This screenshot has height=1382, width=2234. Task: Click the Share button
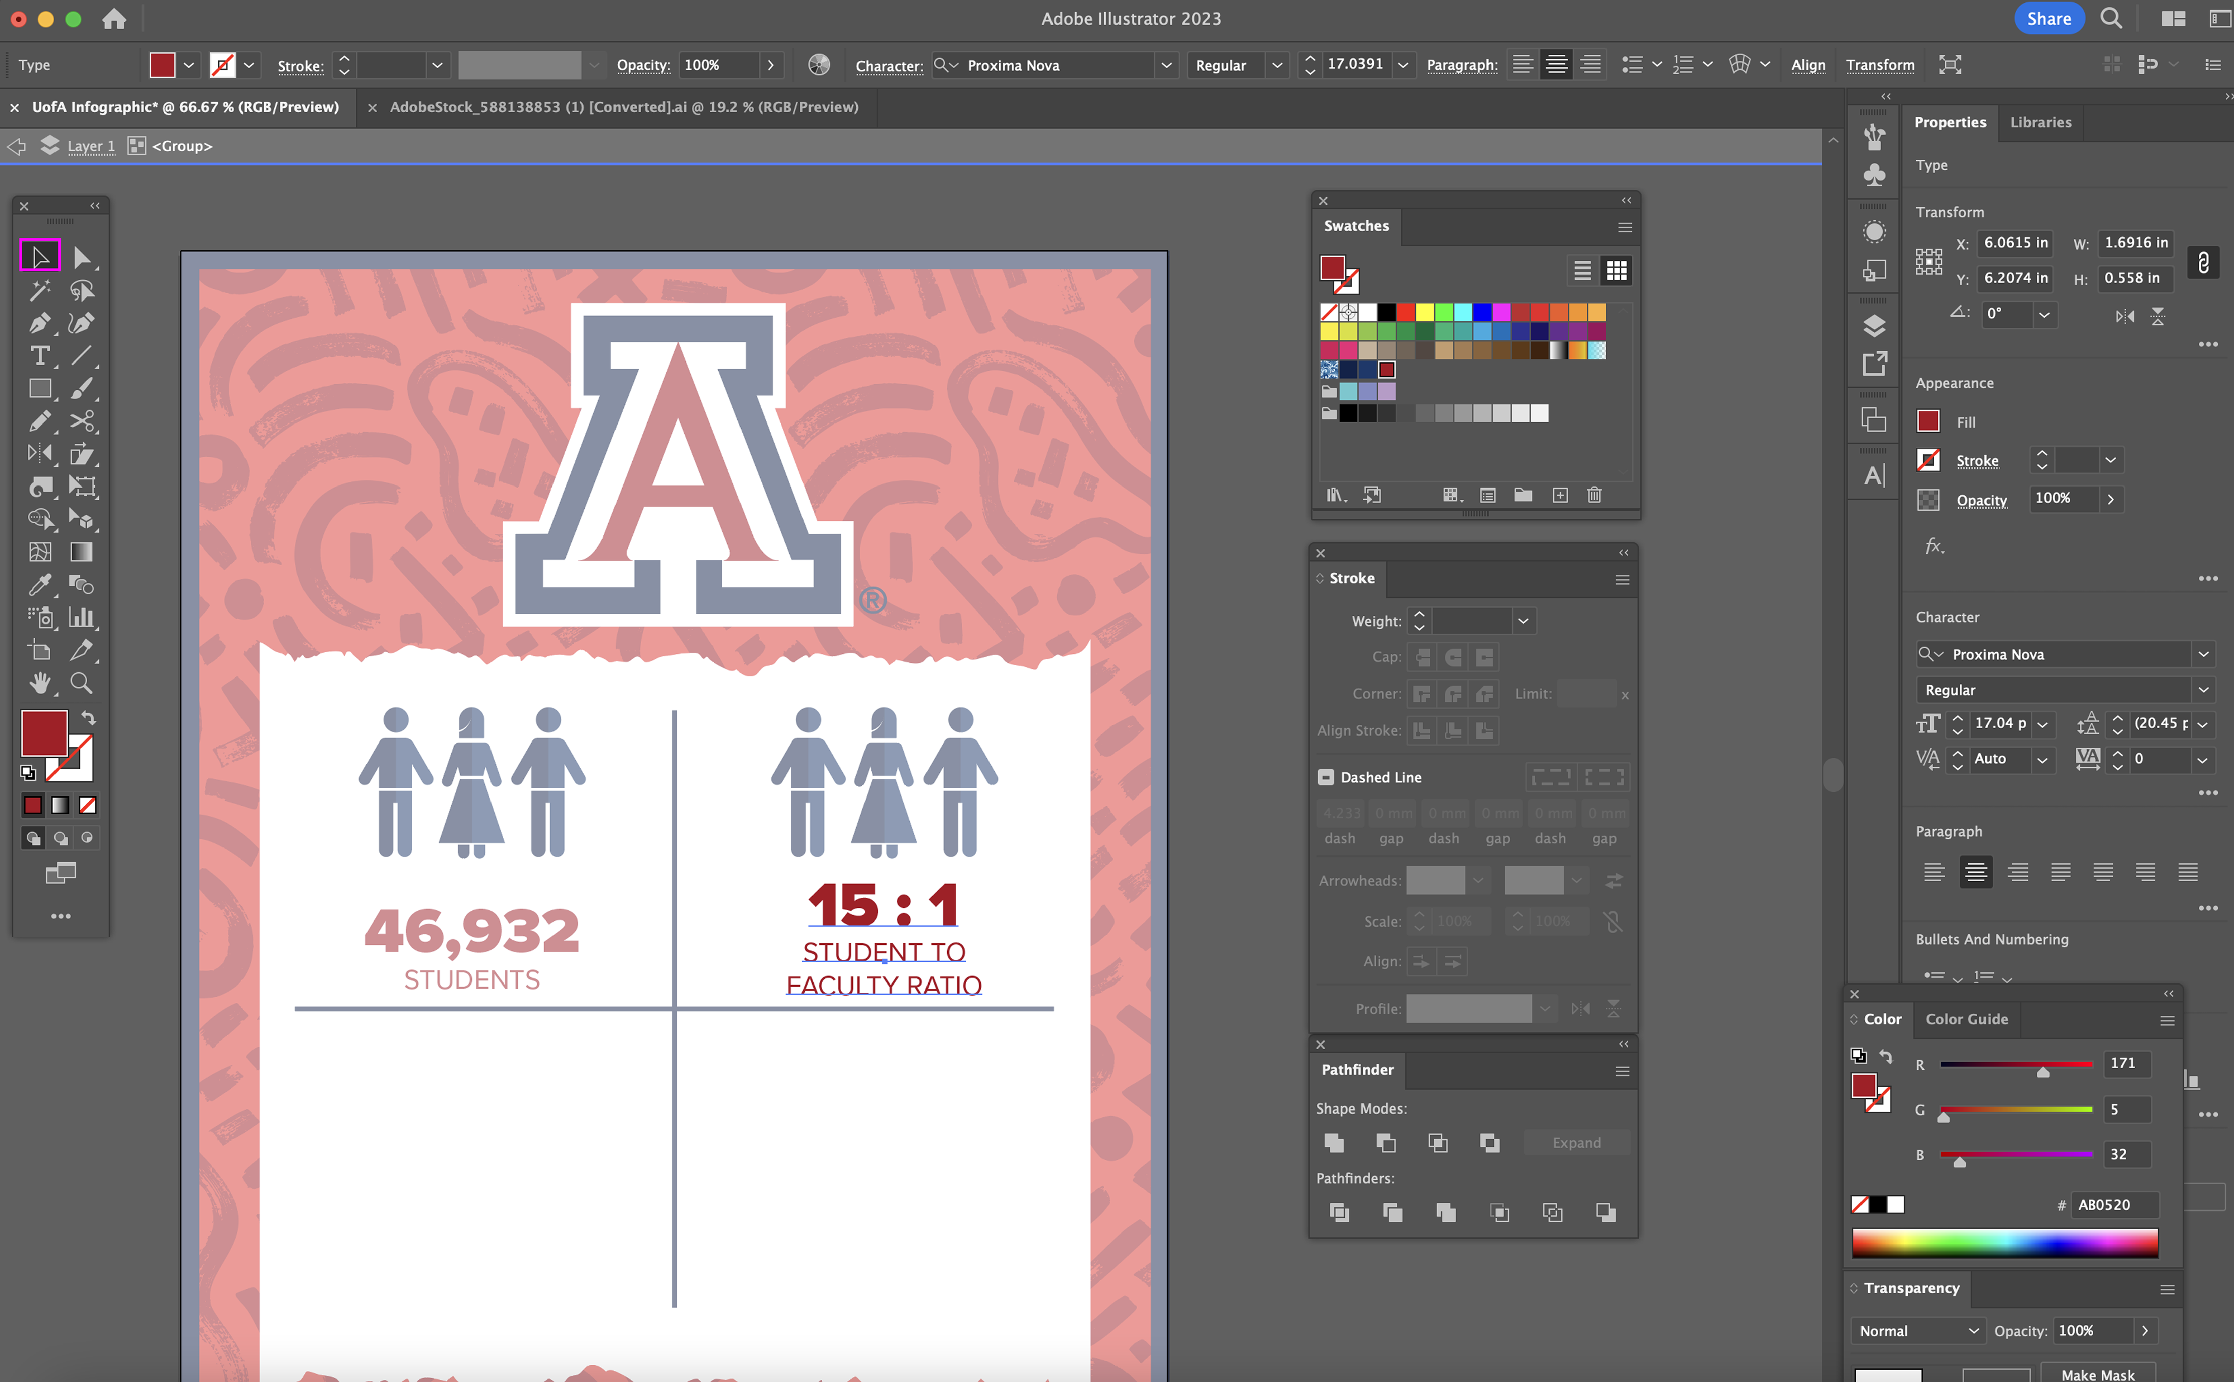(x=2049, y=18)
